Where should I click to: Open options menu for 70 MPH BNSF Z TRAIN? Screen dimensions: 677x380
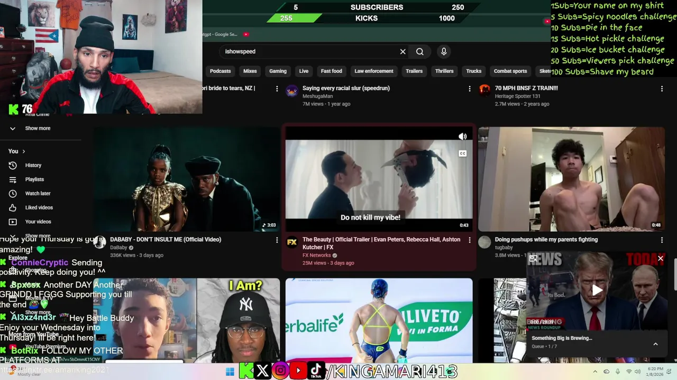(662, 89)
